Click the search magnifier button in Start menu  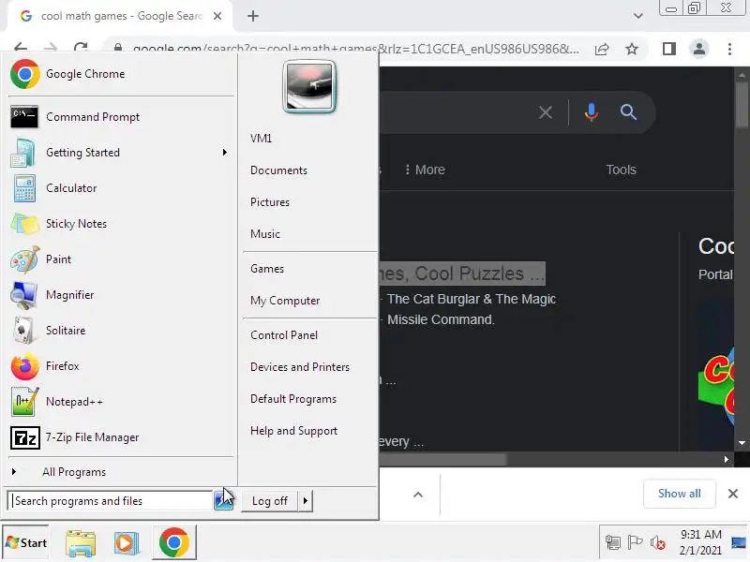click(x=223, y=501)
